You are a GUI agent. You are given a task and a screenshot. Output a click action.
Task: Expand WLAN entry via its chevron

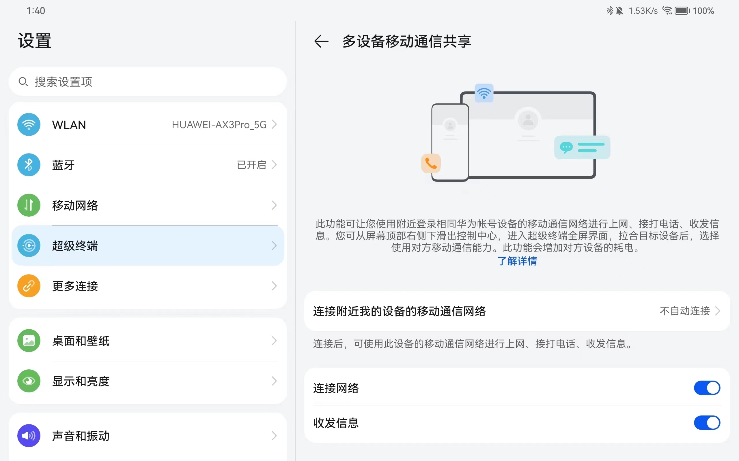point(274,125)
